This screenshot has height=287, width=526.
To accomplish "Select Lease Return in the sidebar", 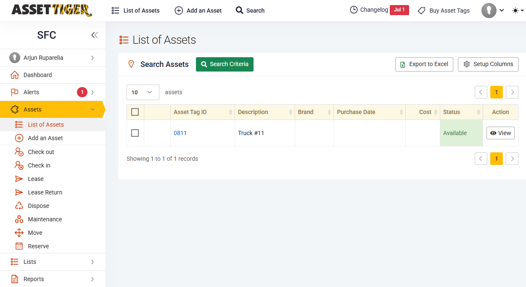I will tap(45, 192).
